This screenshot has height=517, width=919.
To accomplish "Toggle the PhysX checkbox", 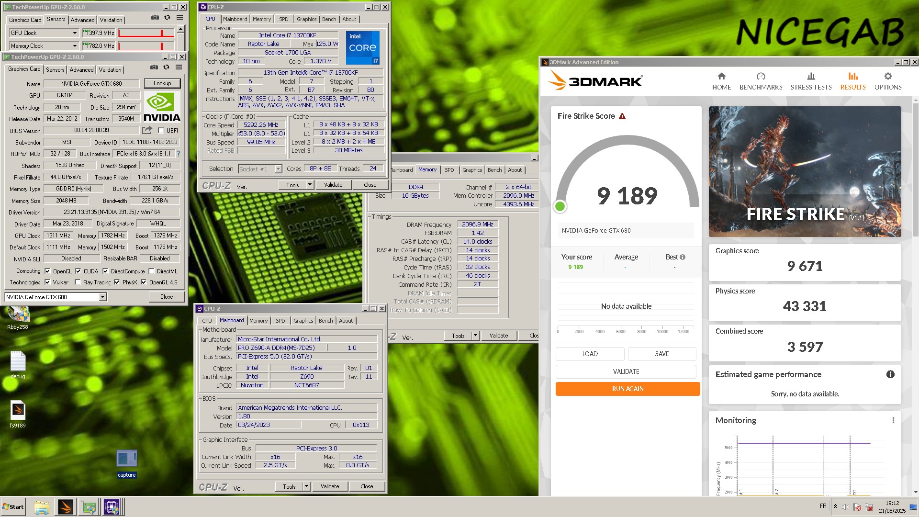I will [117, 282].
